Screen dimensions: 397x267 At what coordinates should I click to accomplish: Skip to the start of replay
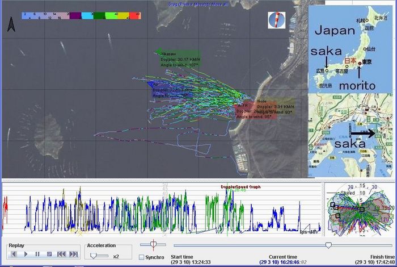[61, 254]
